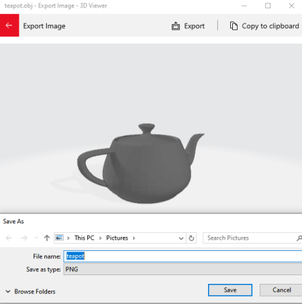
Task: Select Pictures in the address path
Action: click(117, 238)
